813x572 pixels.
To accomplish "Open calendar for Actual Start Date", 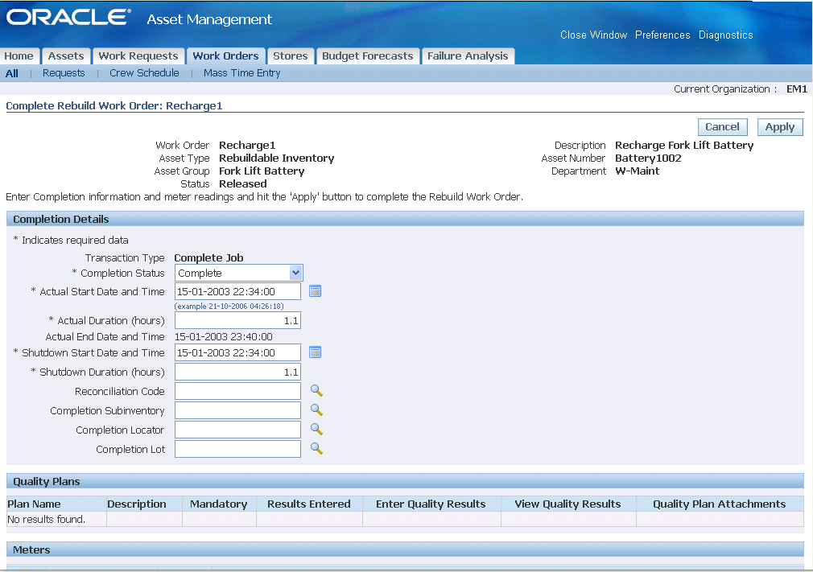I will [315, 291].
